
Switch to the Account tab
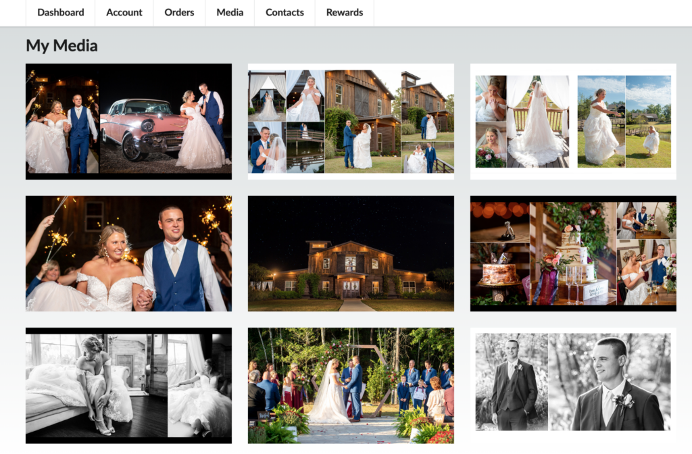[x=124, y=13]
